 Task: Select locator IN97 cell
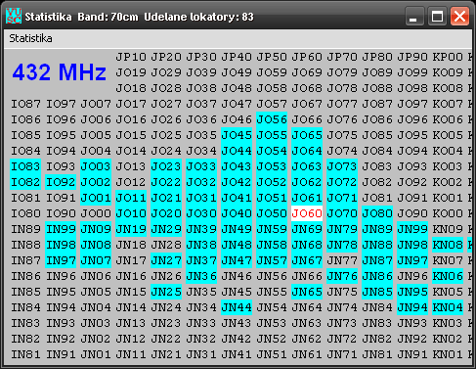click(x=61, y=260)
